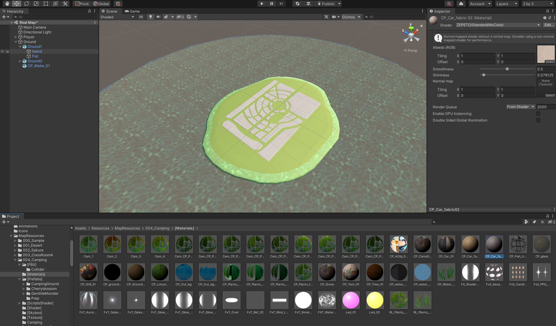
Task: Toggle scene audio
Action: coord(158,17)
